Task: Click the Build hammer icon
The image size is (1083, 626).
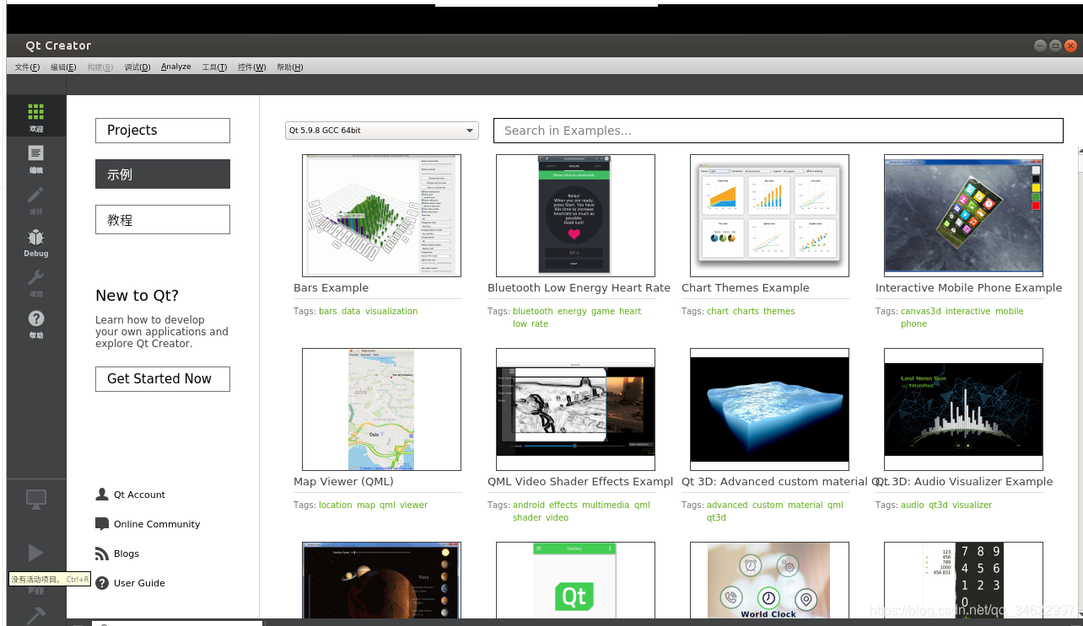Action: coord(35,615)
